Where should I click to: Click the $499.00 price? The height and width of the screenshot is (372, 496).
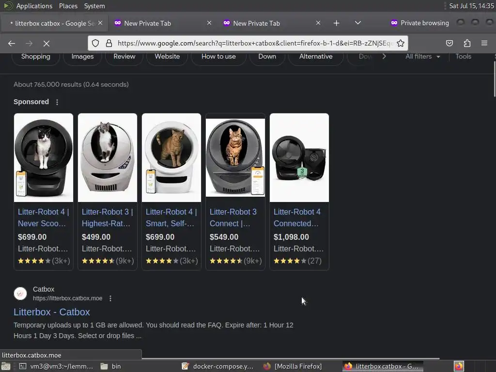pos(96,237)
